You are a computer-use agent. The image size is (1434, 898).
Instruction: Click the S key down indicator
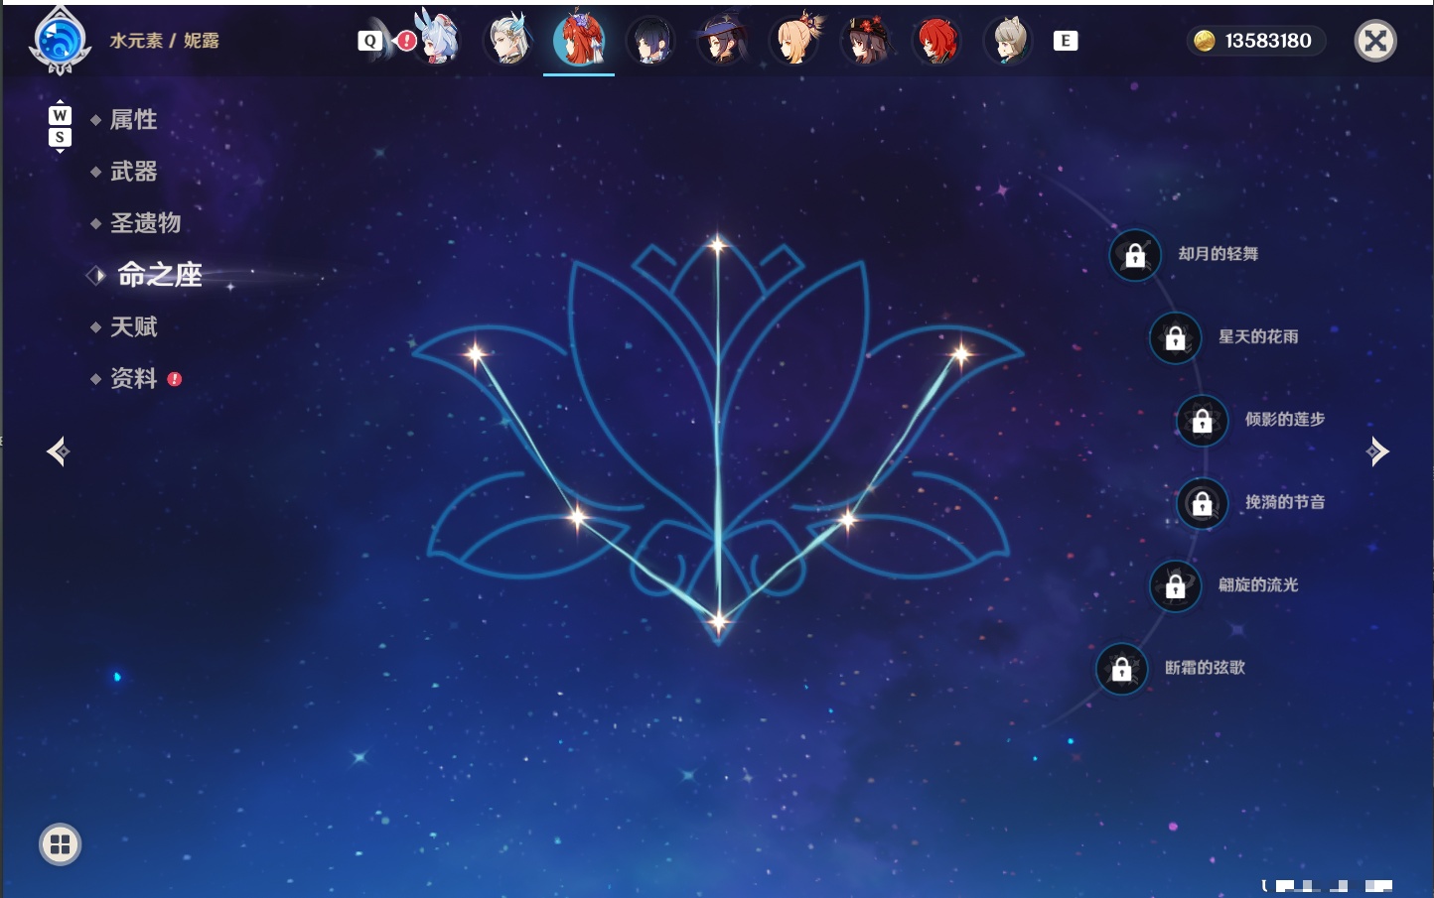pyautogui.click(x=60, y=137)
